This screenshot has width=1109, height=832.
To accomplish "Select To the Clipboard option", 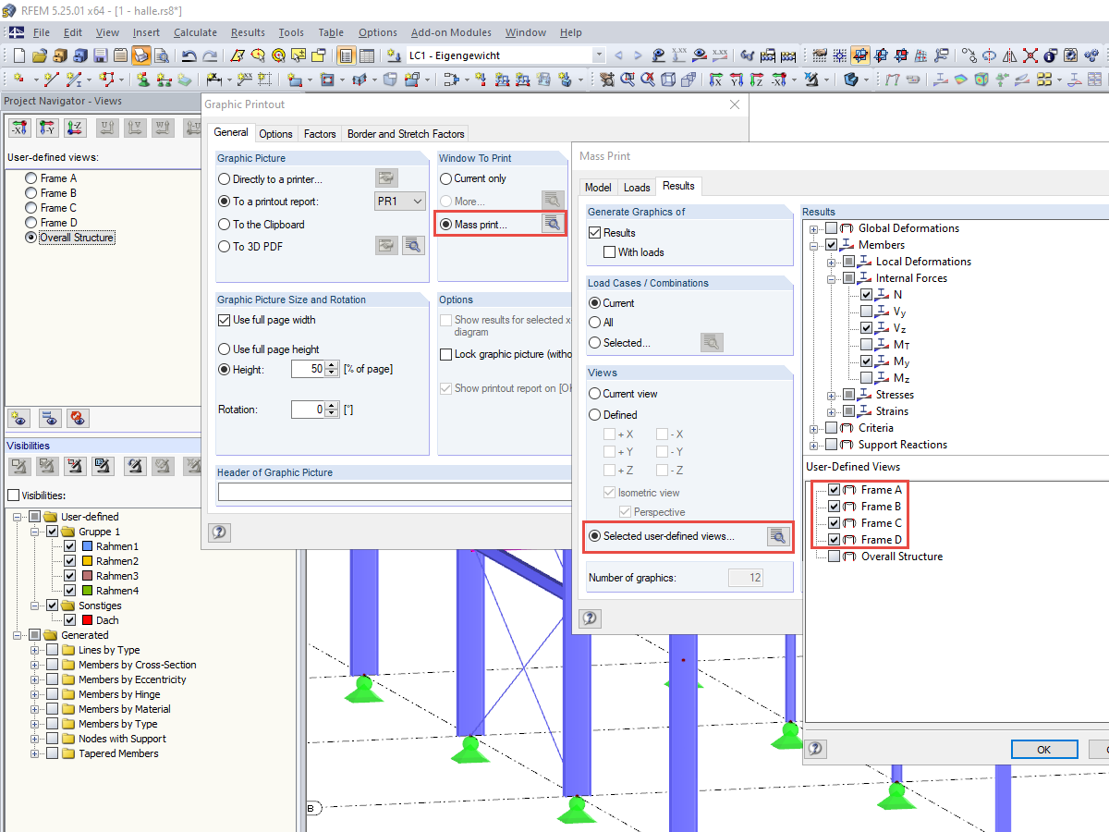I will pyautogui.click(x=225, y=225).
